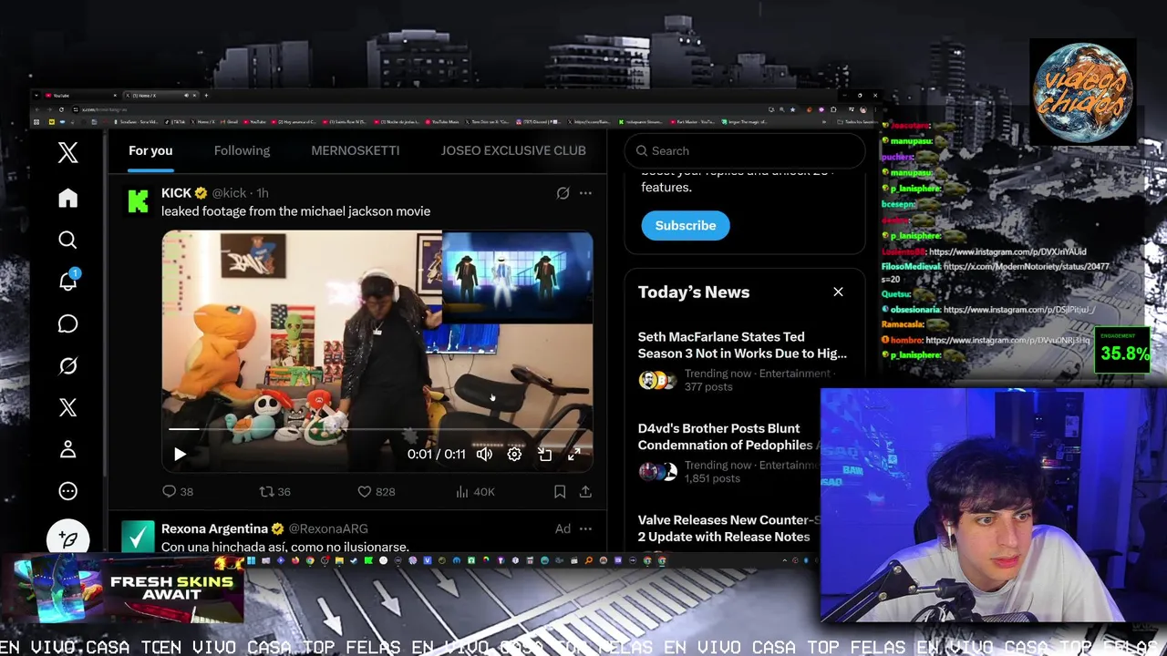Go to Home in X sidebar
Image resolution: width=1167 pixels, height=656 pixels.
tap(67, 198)
